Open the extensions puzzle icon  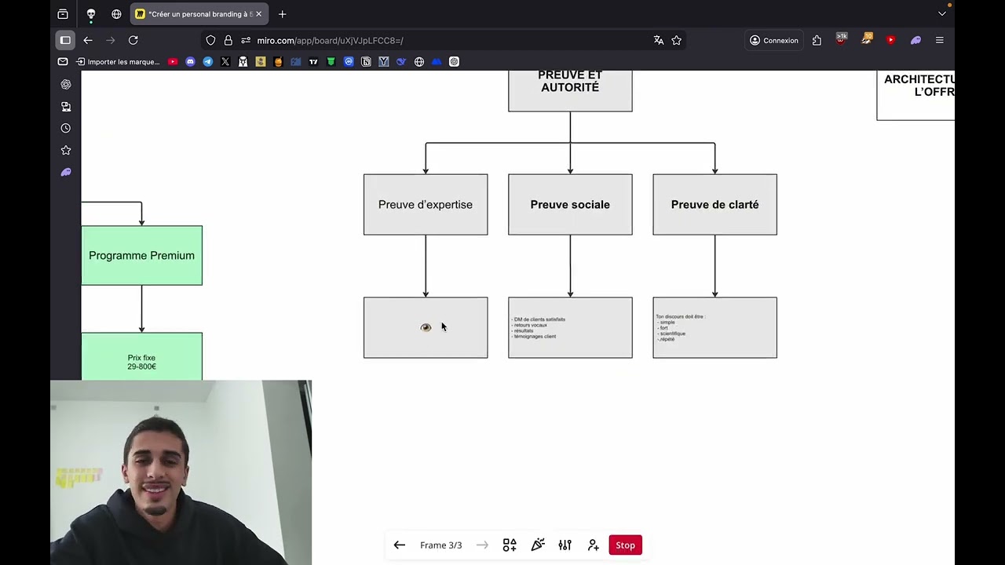tap(817, 40)
